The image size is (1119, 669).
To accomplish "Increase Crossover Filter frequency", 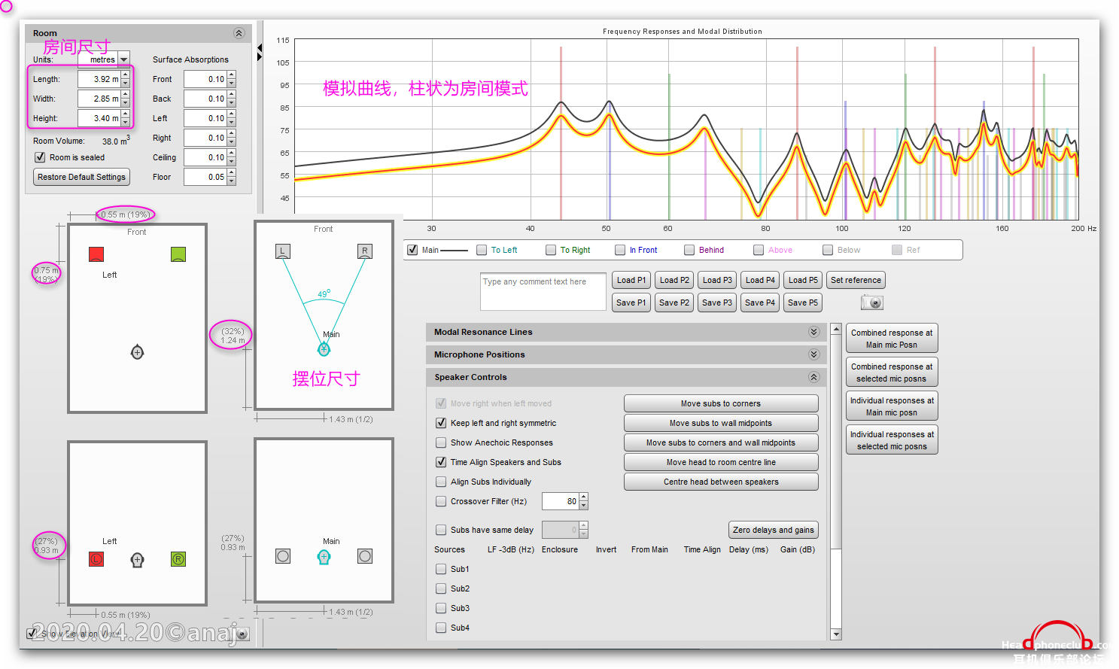I will click(583, 497).
